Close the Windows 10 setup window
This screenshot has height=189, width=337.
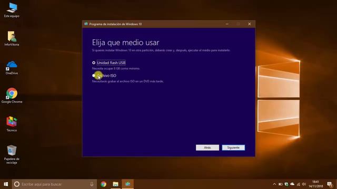click(x=250, y=24)
